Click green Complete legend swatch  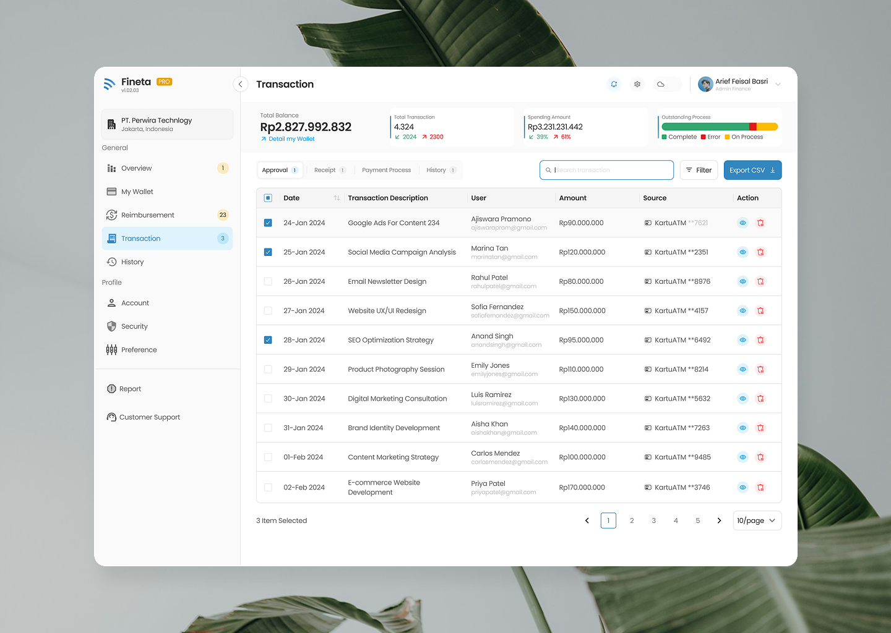pyautogui.click(x=664, y=137)
